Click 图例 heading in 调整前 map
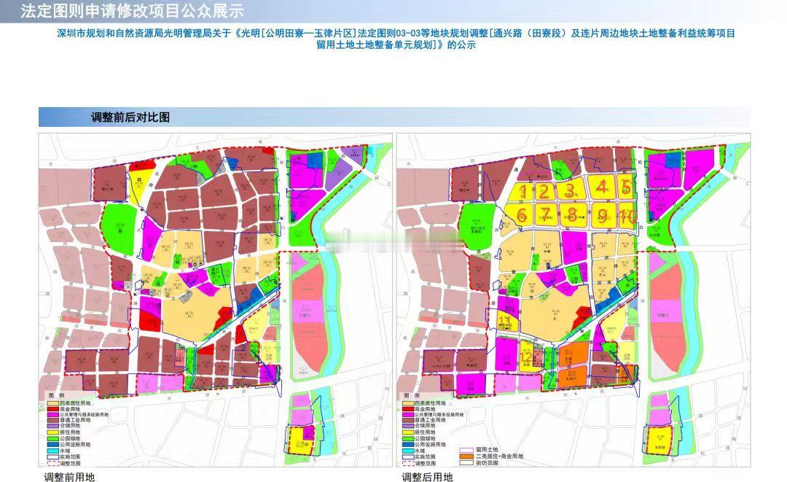 tap(56, 396)
